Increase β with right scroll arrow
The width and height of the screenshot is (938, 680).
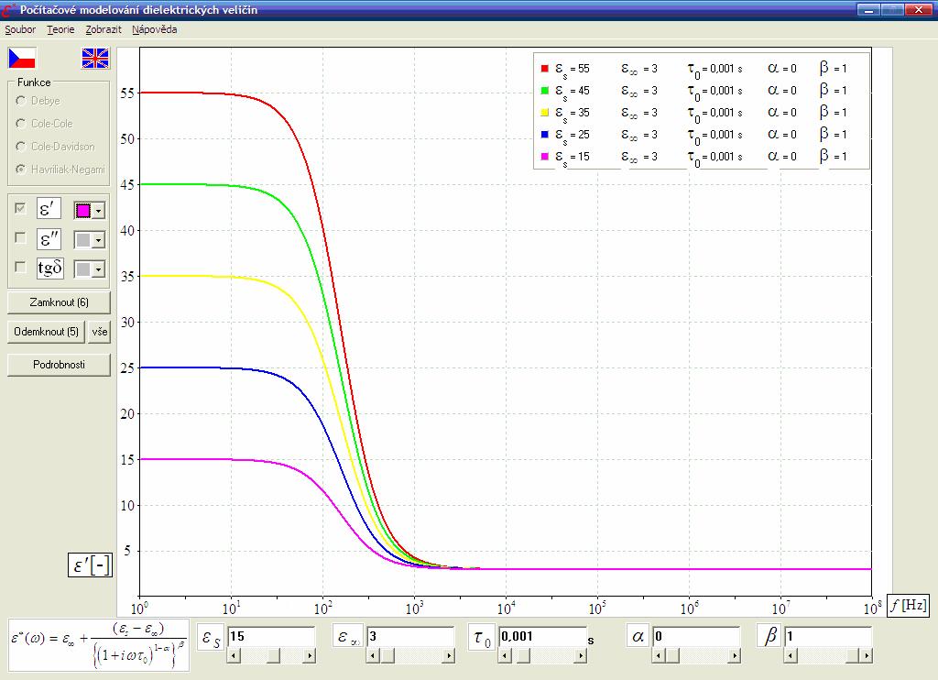click(866, 656)
